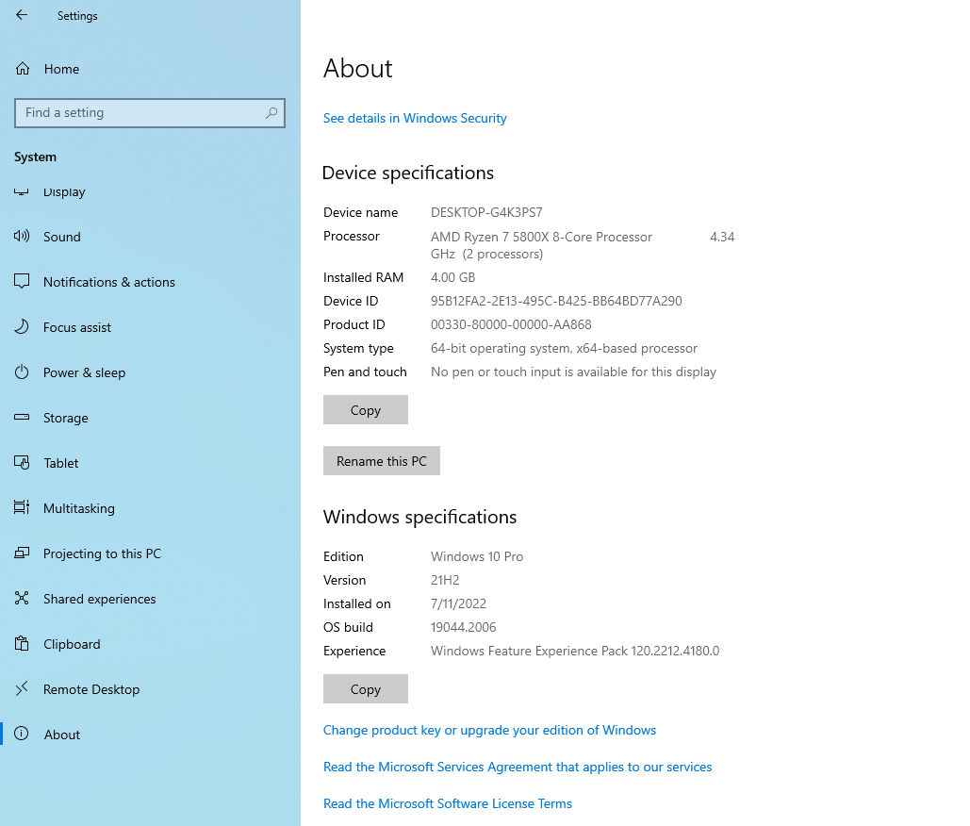Image resolution: width=970 pixels, height=826 pixels.
Task: Read the Microsoft Services Agreement link
Action: click(518, 767)
